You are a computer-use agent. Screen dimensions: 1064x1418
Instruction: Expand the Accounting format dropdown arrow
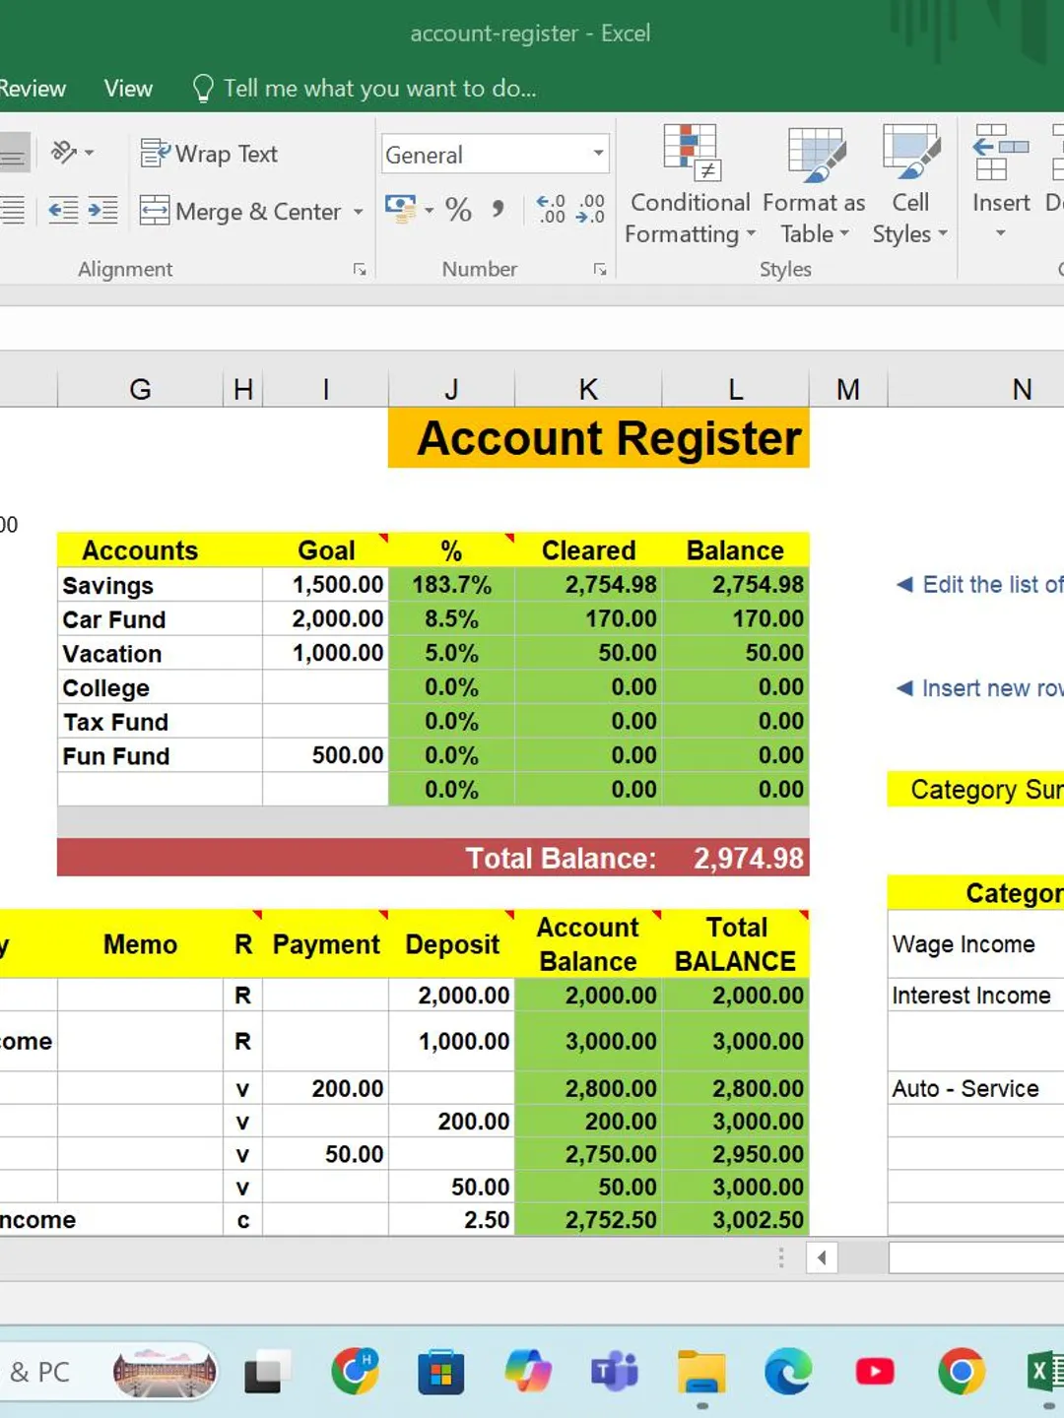point(429,210)
